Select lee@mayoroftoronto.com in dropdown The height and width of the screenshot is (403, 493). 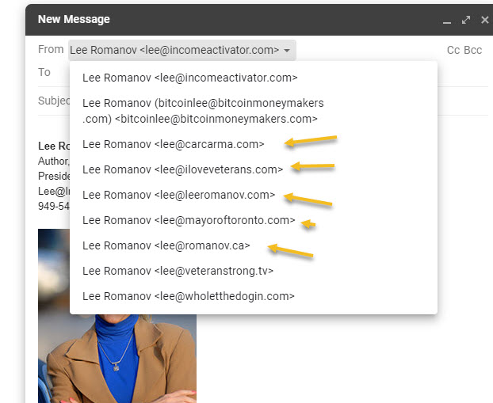[x=253, y=220]
